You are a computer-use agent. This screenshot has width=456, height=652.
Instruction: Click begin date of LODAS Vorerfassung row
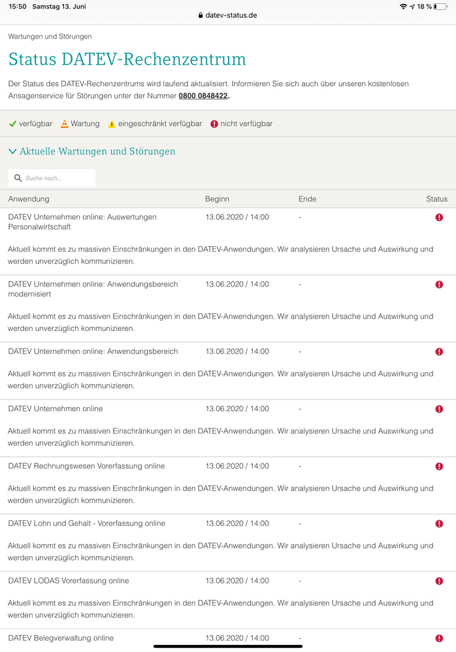[237, 581]
